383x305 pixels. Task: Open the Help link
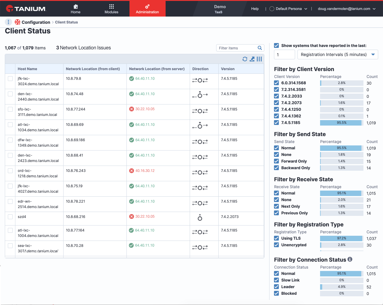[x=255, y=9]
